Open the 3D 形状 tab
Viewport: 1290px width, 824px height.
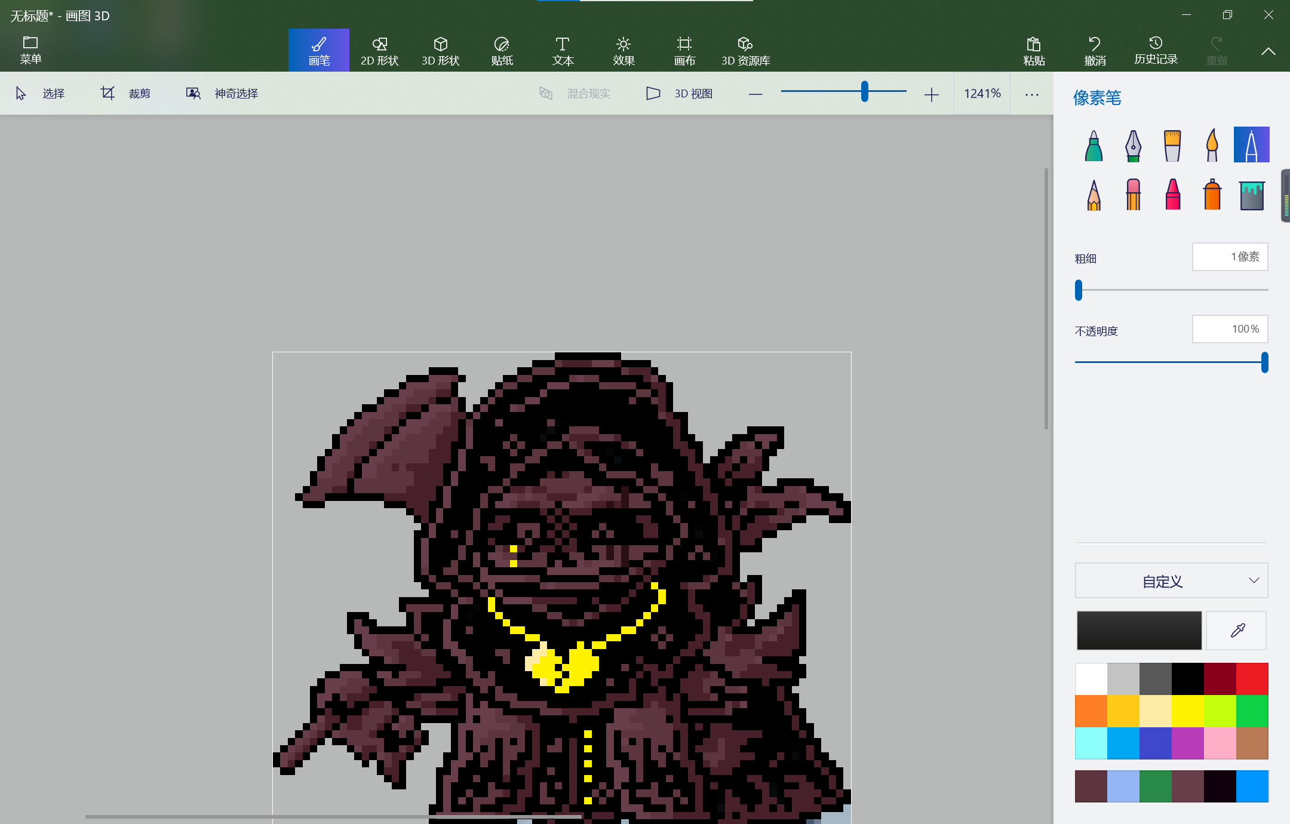441,50
